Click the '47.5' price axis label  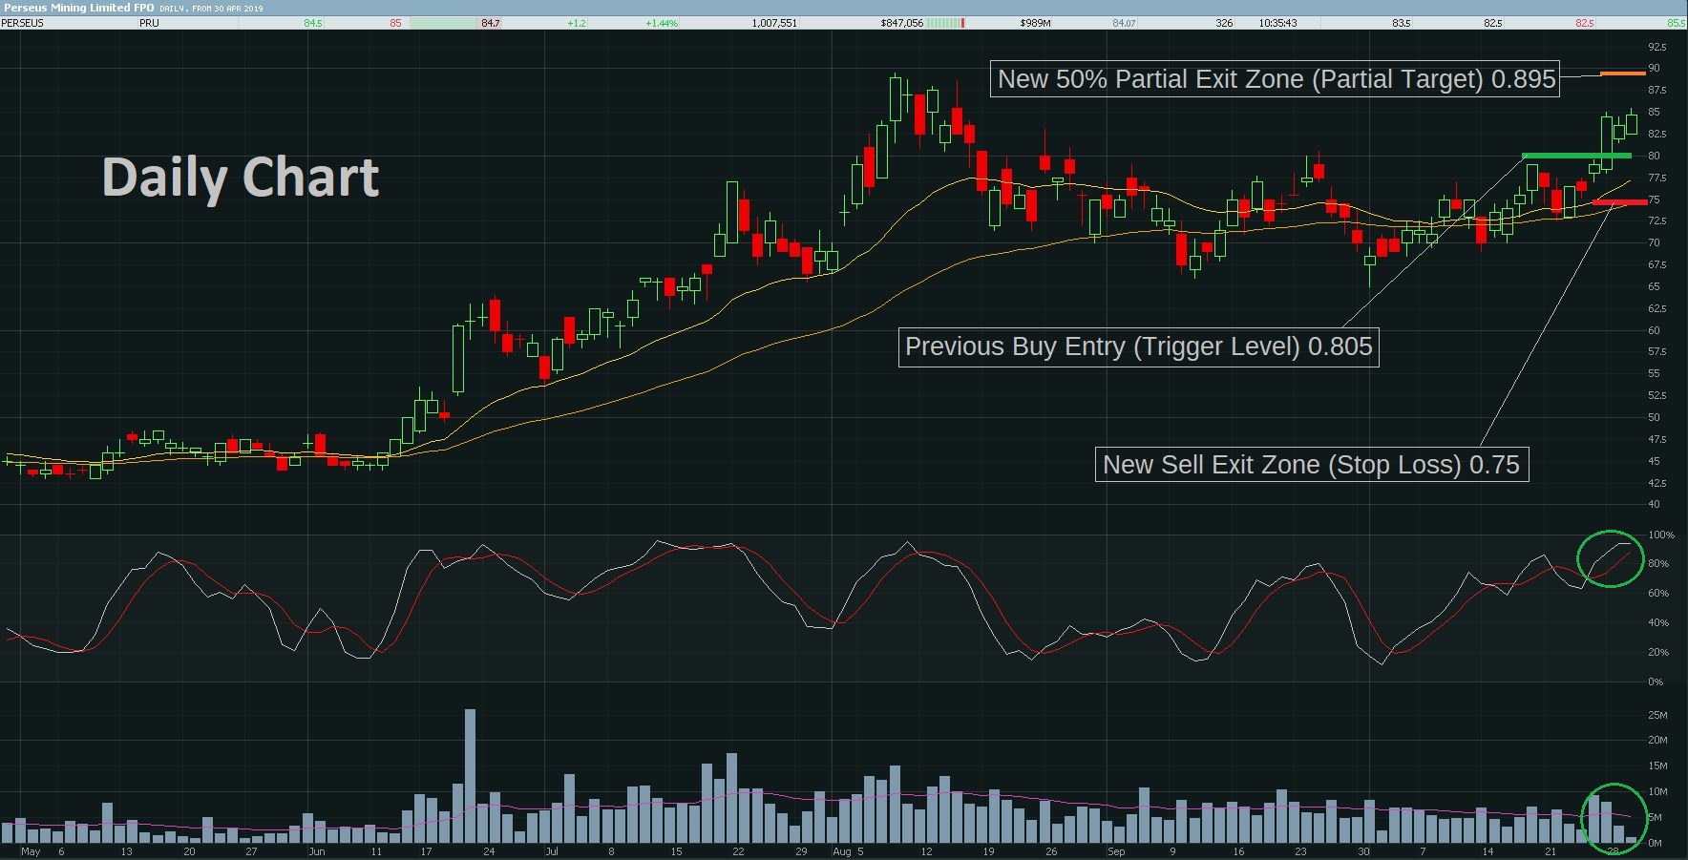(1657, 439)
